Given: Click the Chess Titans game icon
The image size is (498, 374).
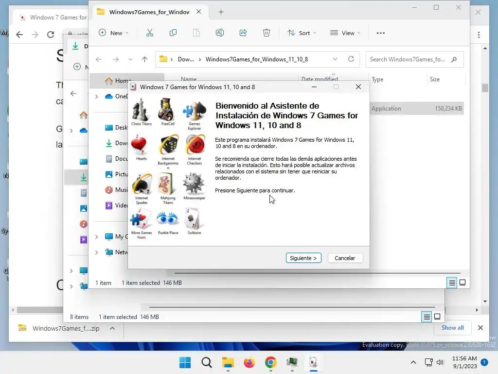Looking at the screenshot, I should click(142, 110).
